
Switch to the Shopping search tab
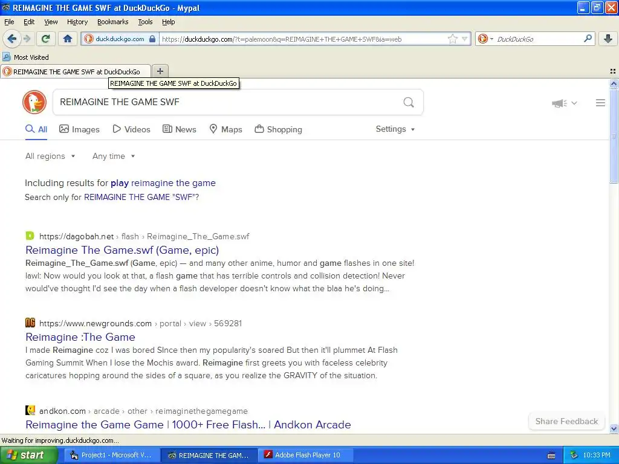[x=278, y=129]
